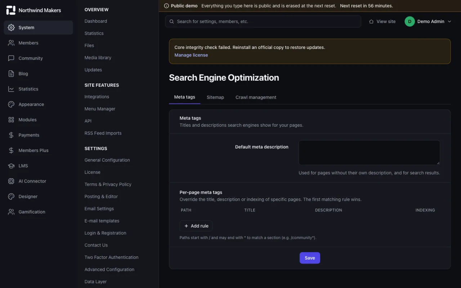
Task: Click the INDEXING column header
Action: [x=425, y=210]
